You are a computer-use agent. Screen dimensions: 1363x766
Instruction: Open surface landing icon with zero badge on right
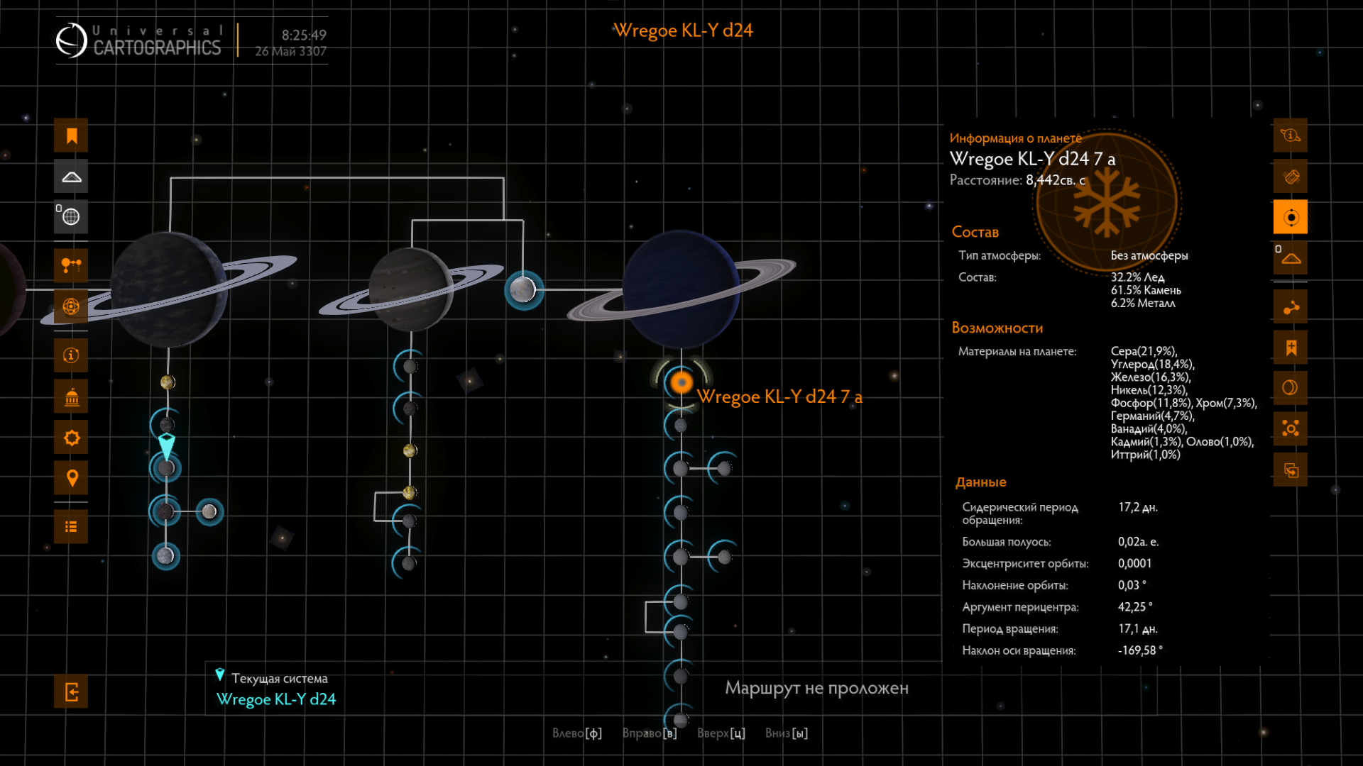coord(1291,258)
